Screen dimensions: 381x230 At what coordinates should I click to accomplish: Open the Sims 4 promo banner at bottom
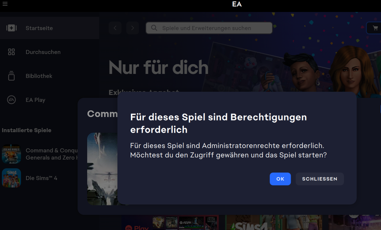coord(274,223)
